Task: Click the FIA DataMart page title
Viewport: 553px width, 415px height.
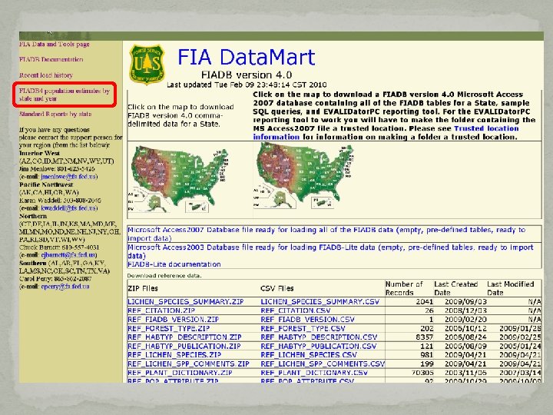Action: (247, 57)
